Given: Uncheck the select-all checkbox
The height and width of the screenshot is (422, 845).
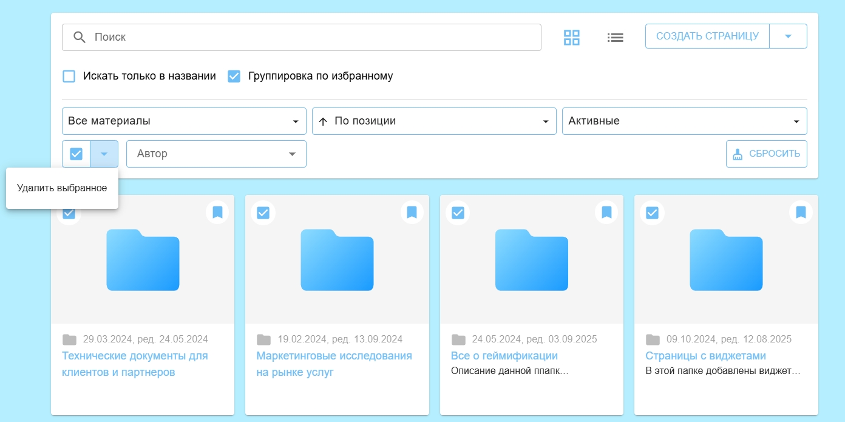Looking at the screenshot, I should click(76, 154).
